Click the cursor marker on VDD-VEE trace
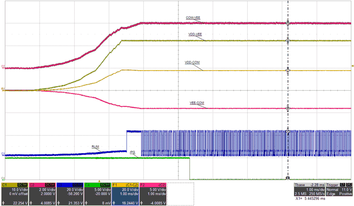The height and width of the screenshot is (206, 354). [x=288, y=40]
